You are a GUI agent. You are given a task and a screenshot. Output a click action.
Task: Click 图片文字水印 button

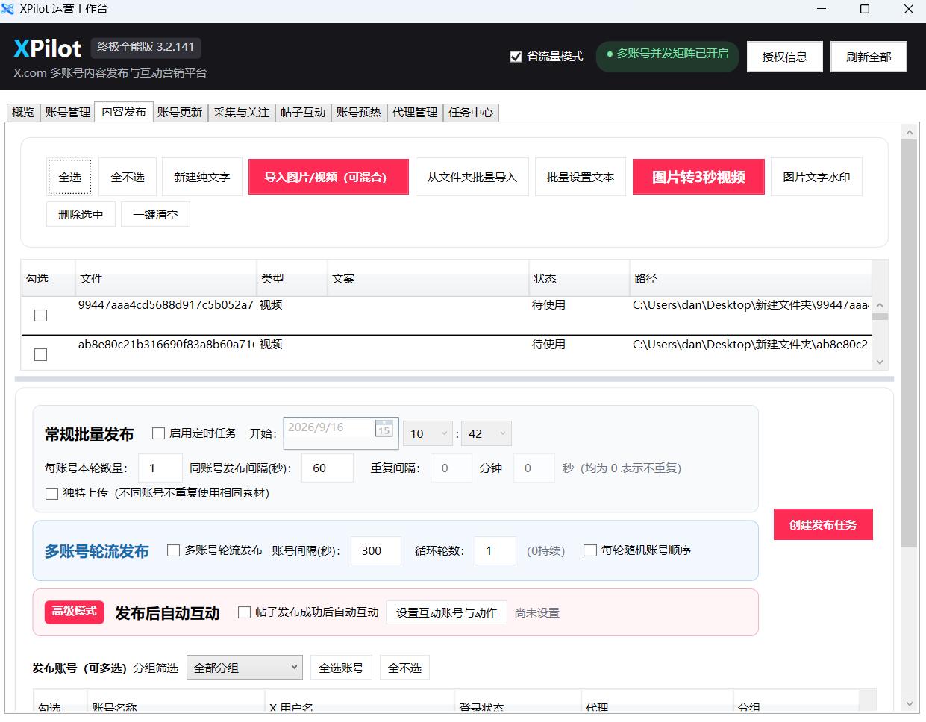[x=816, y=177]
